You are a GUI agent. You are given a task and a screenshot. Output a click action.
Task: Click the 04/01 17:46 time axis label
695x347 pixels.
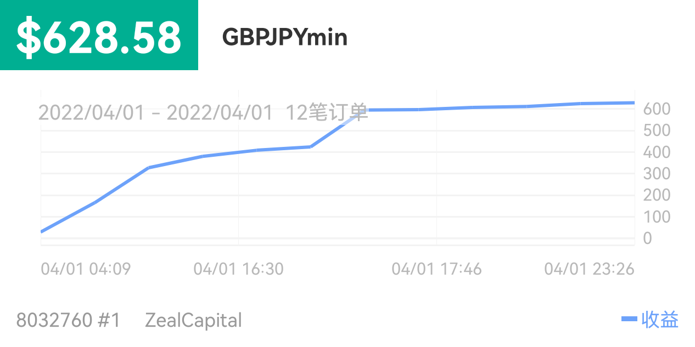coord(436,269)
